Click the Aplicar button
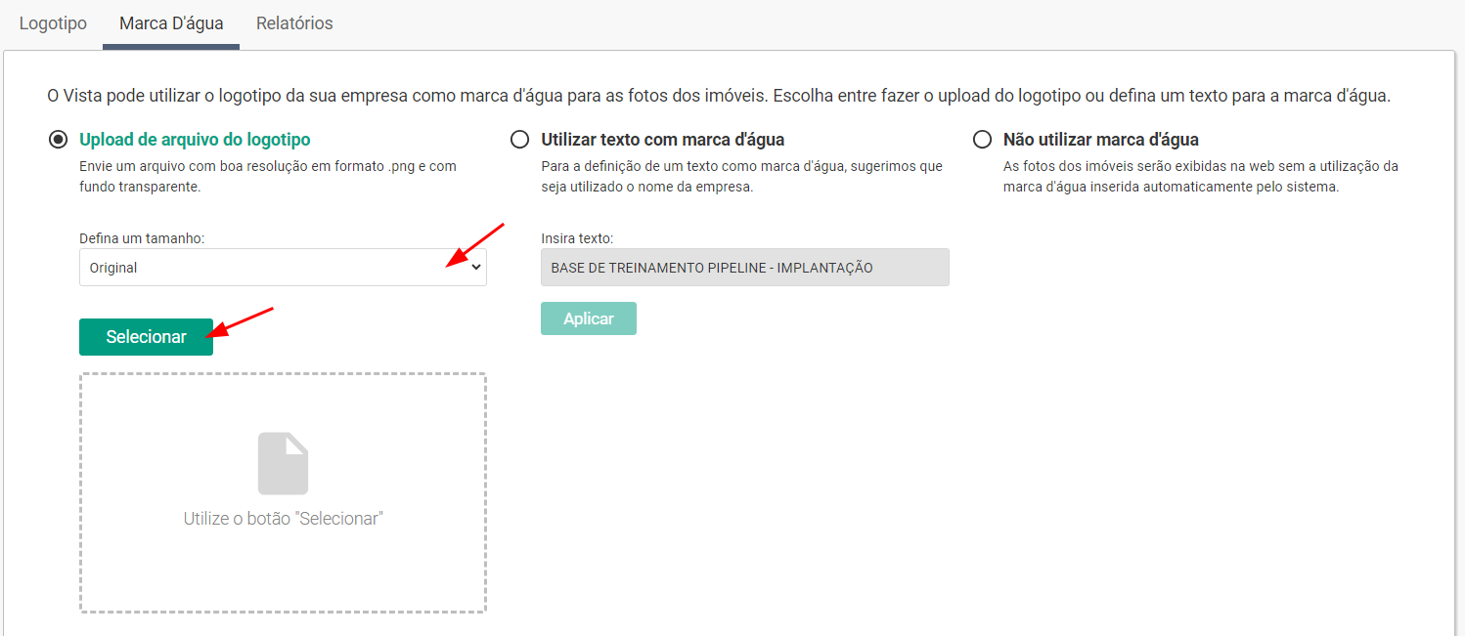Viewport: 1465px width, 636px height. tap(589, 318)
